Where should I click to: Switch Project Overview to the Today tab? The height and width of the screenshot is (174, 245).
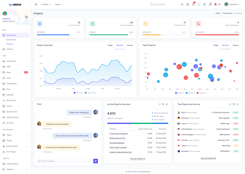point(110,45)
